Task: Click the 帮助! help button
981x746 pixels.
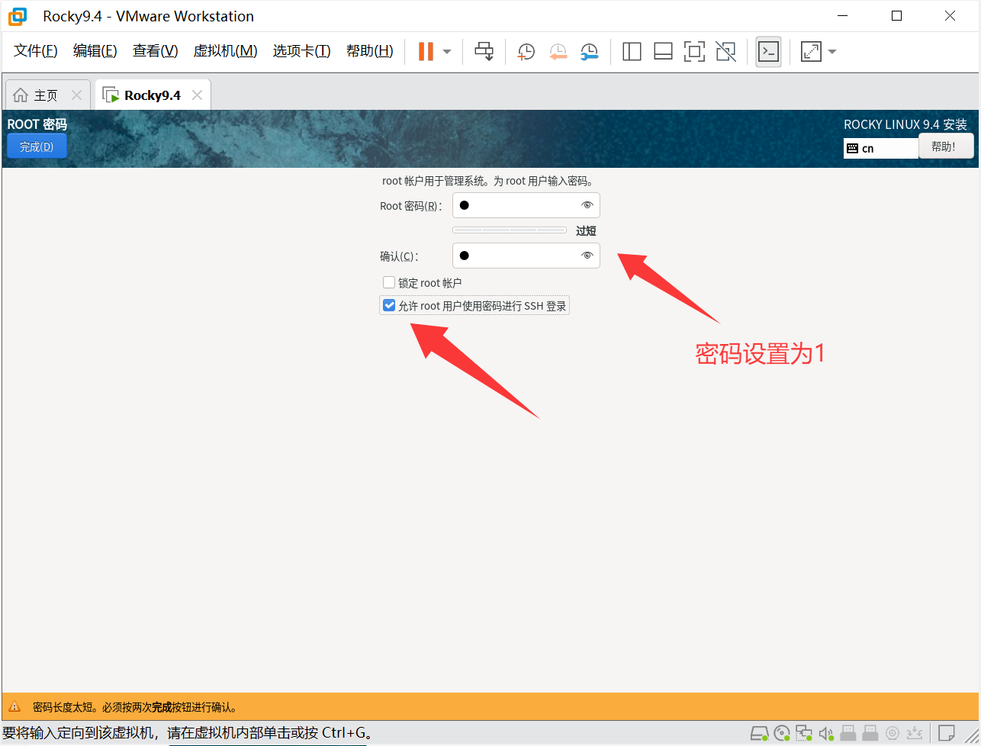Action: (x=945, y=146)
